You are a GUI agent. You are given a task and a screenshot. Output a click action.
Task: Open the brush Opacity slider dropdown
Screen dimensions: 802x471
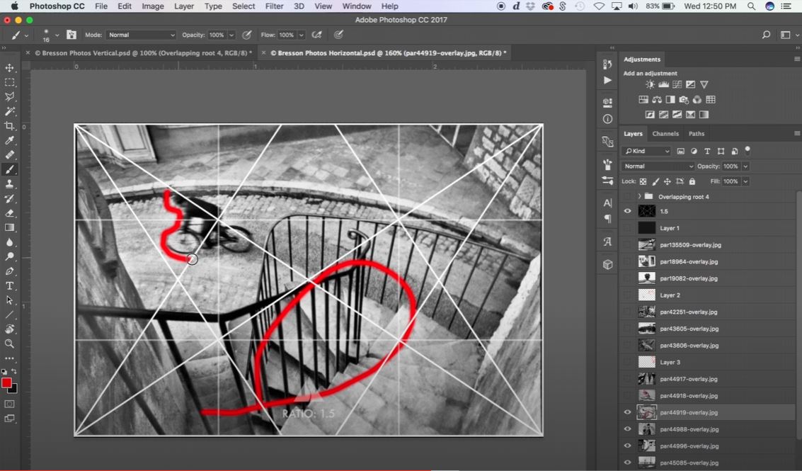231,35
